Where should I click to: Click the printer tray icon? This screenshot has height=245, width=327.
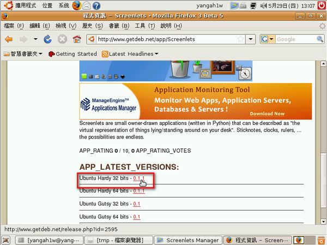click(243, 5)
